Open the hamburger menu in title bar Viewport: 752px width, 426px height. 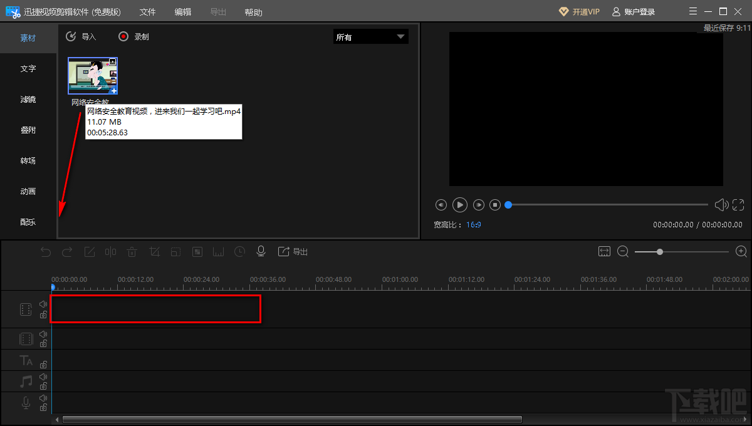pos(692,11)
